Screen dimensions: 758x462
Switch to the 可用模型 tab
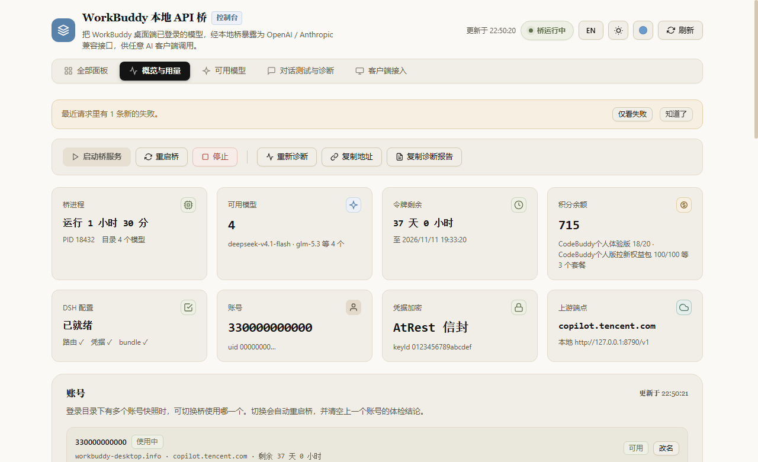click(x=224, y=71)
